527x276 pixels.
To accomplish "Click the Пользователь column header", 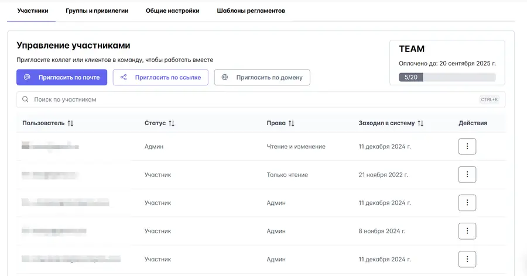I will pos(43,123).
